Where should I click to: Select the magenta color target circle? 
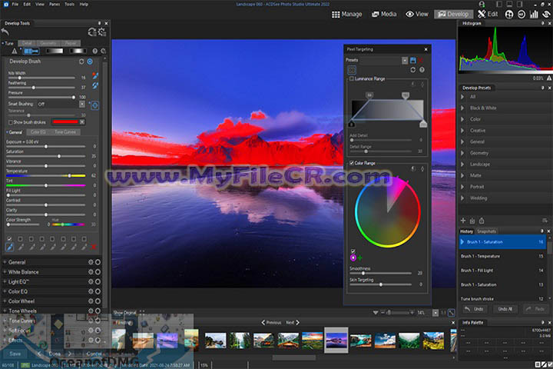coord(353,258)
